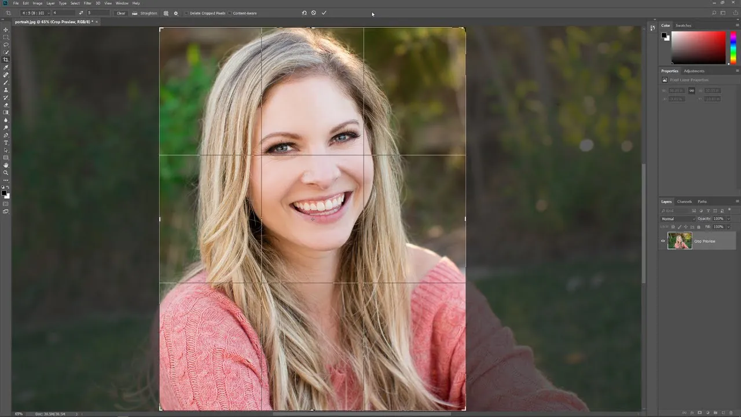Open the Fill slider dropdown arrow
This screenshot has width=741, height=417.
tap(728, 226)
